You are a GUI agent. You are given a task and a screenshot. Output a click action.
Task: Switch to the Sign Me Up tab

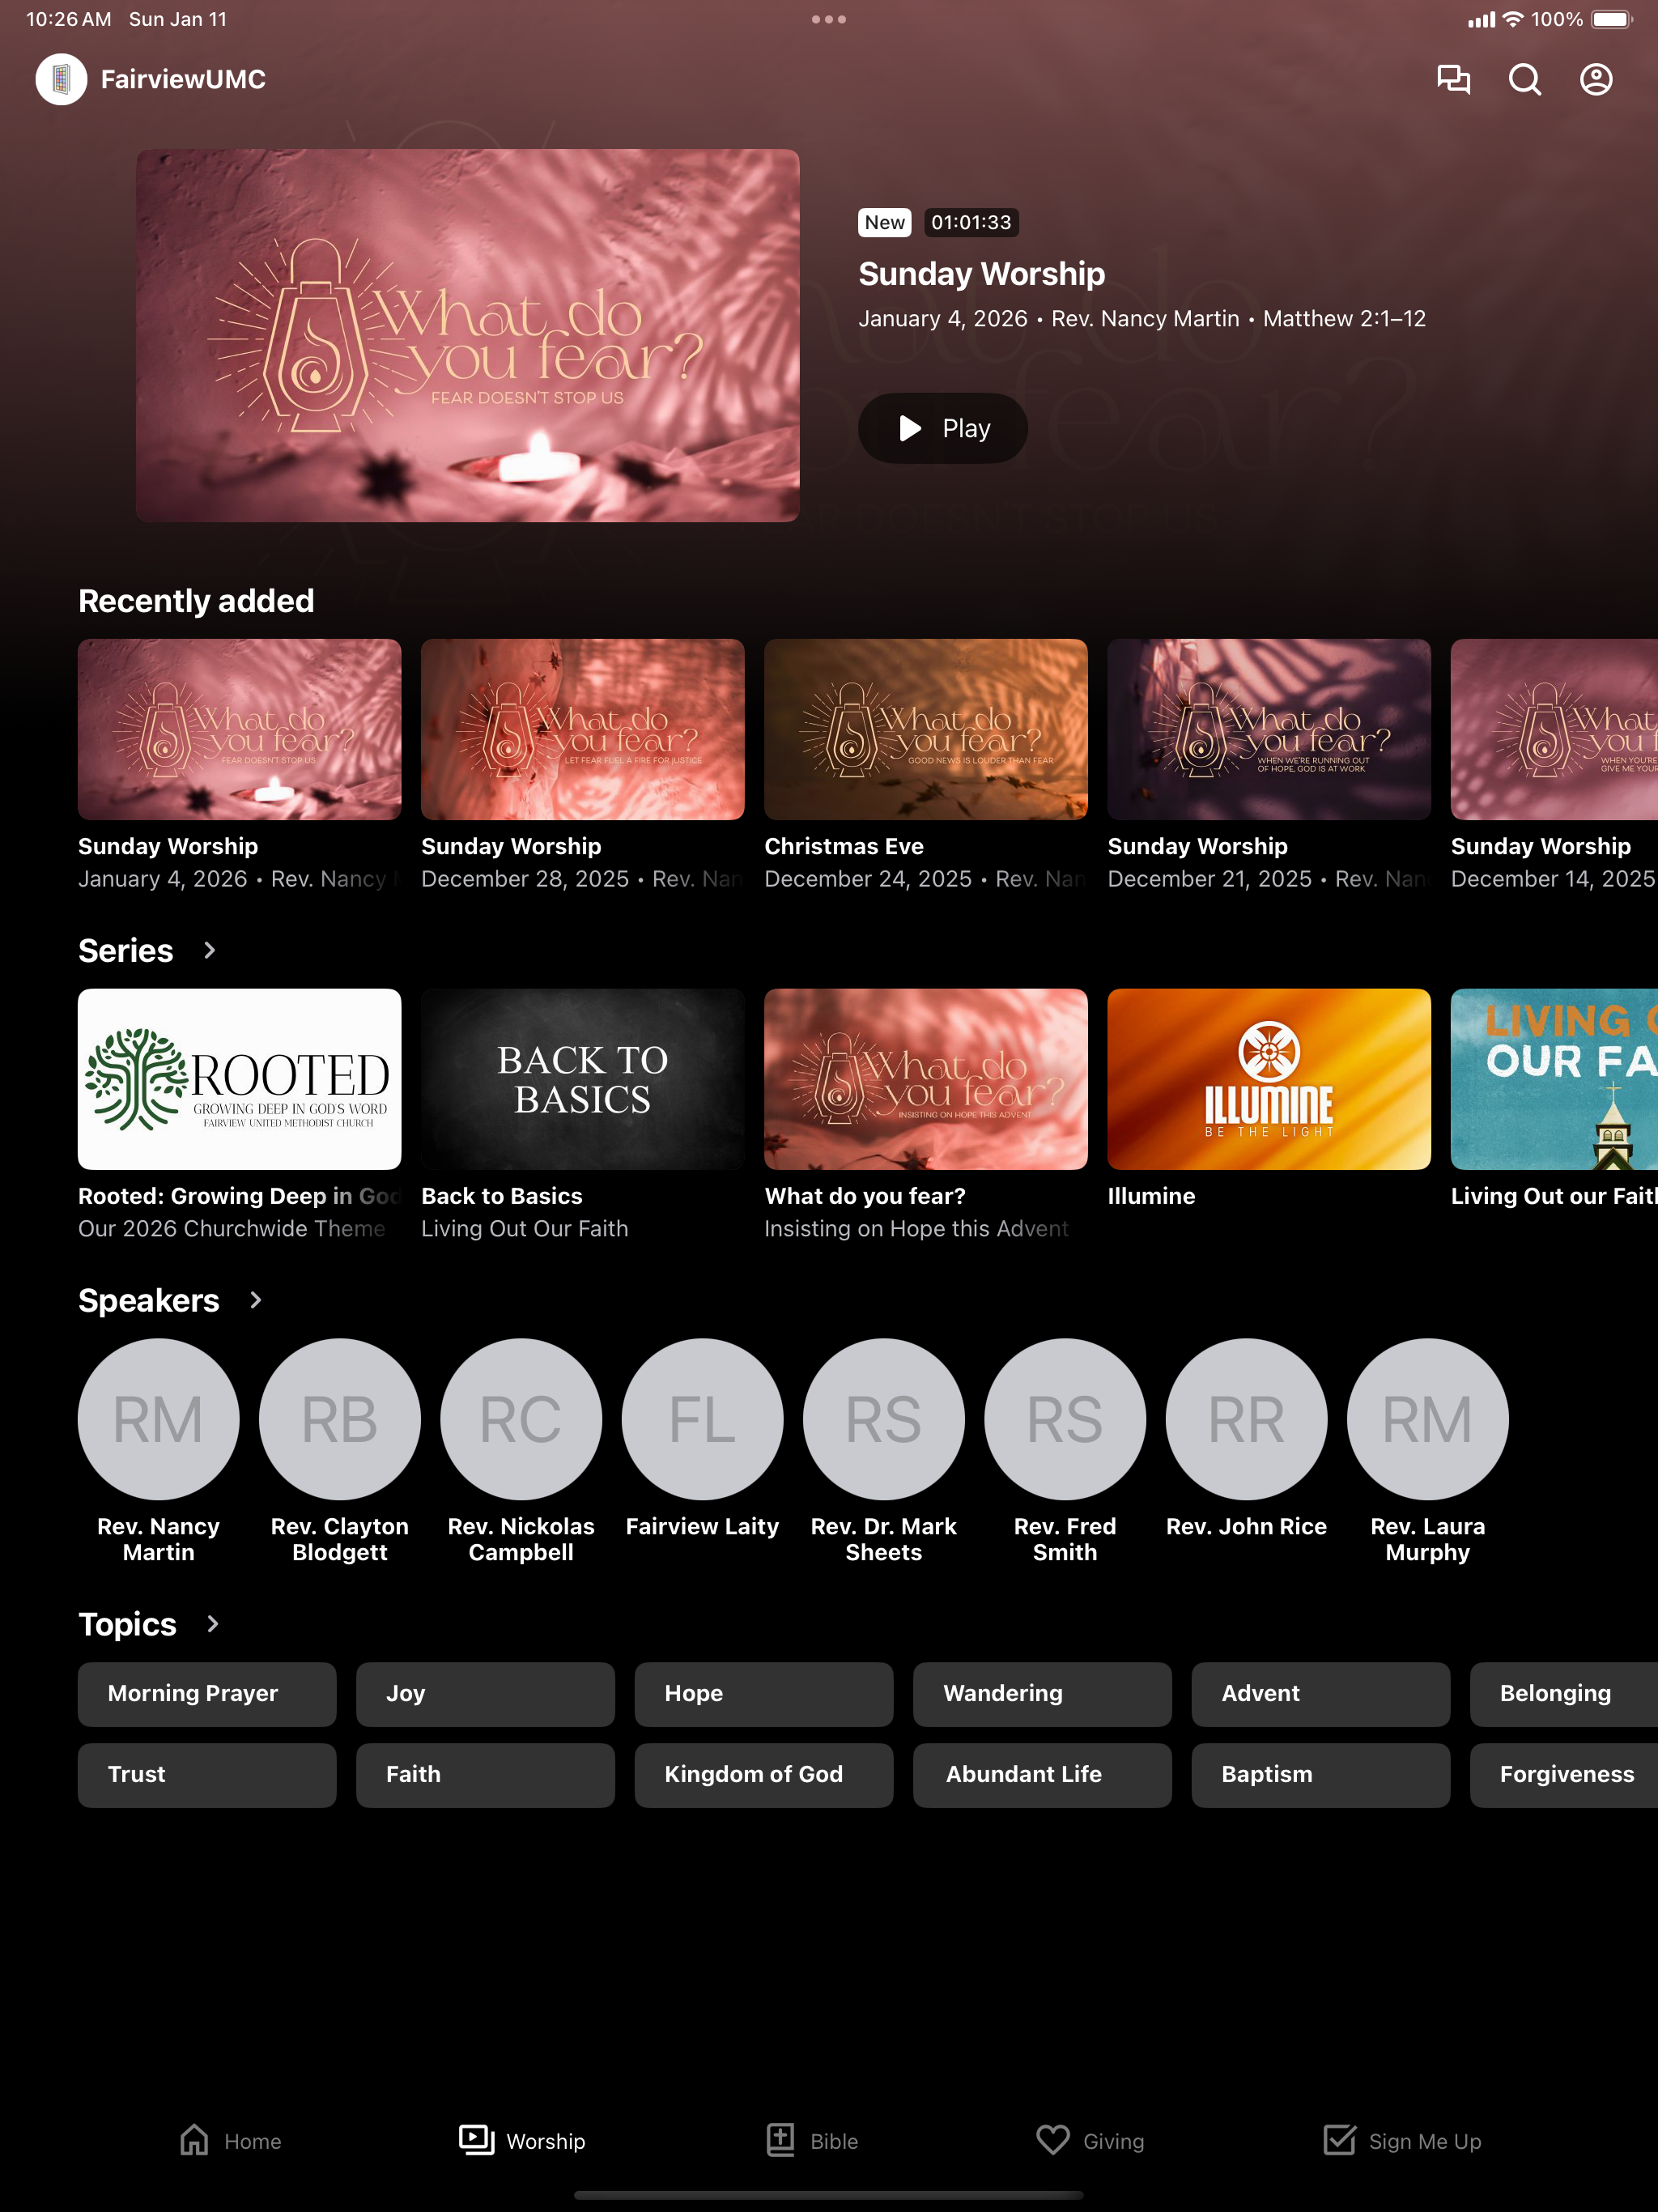(1402, 2141)
